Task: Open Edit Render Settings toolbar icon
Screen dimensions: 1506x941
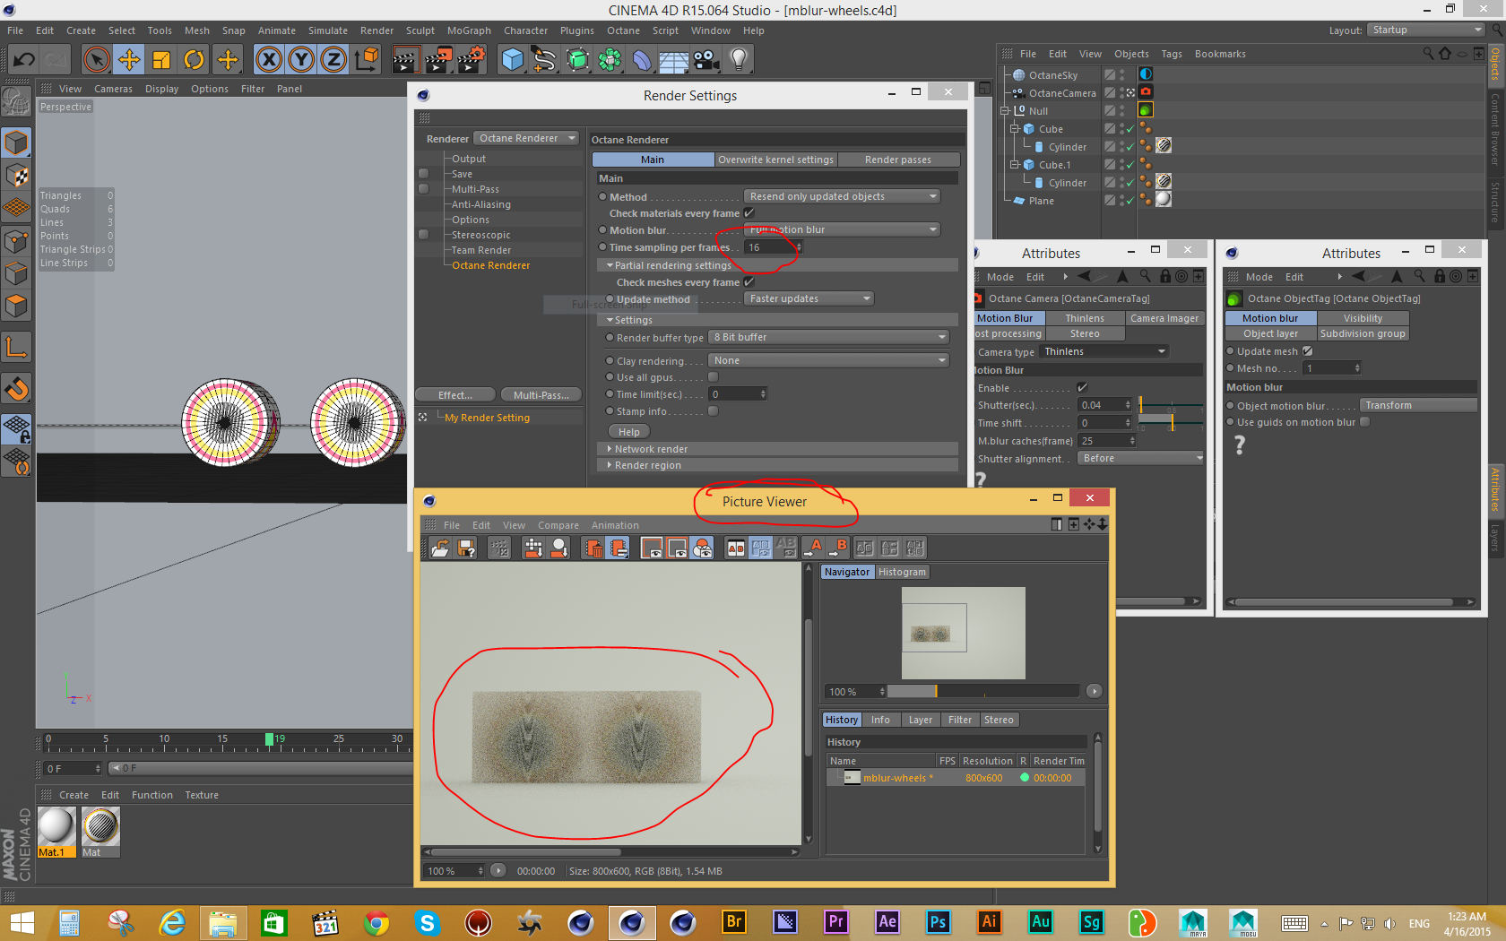Action: 472,60
